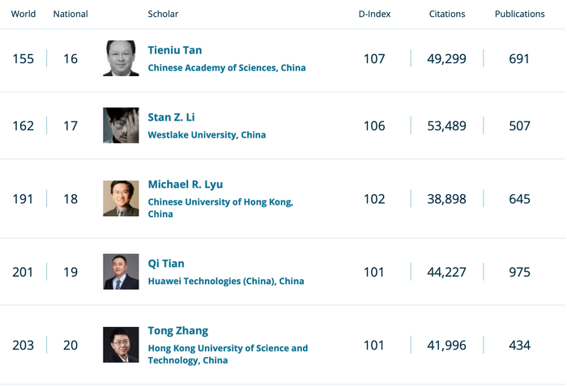This screenshot has height=386, width=567.
Task: Click the Citations column header
Action: [x=447, y=14]
